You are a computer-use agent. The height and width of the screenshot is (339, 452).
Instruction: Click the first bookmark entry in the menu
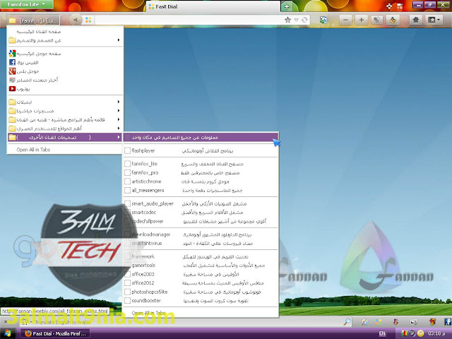point(65,31)
